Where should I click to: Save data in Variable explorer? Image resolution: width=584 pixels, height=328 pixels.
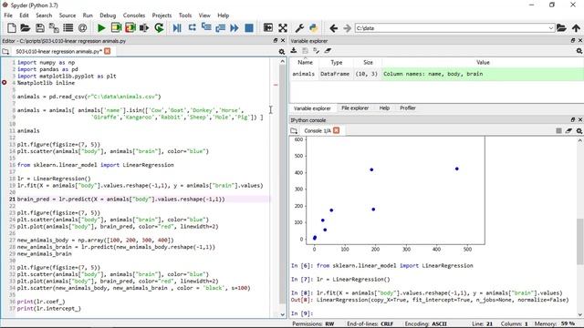(305, 51)
